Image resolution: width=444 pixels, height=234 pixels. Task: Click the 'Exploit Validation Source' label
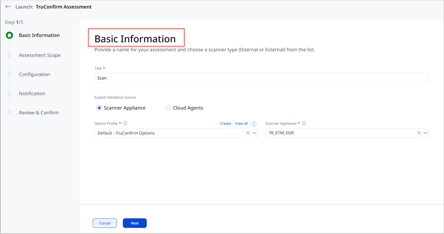pos(115,97)
